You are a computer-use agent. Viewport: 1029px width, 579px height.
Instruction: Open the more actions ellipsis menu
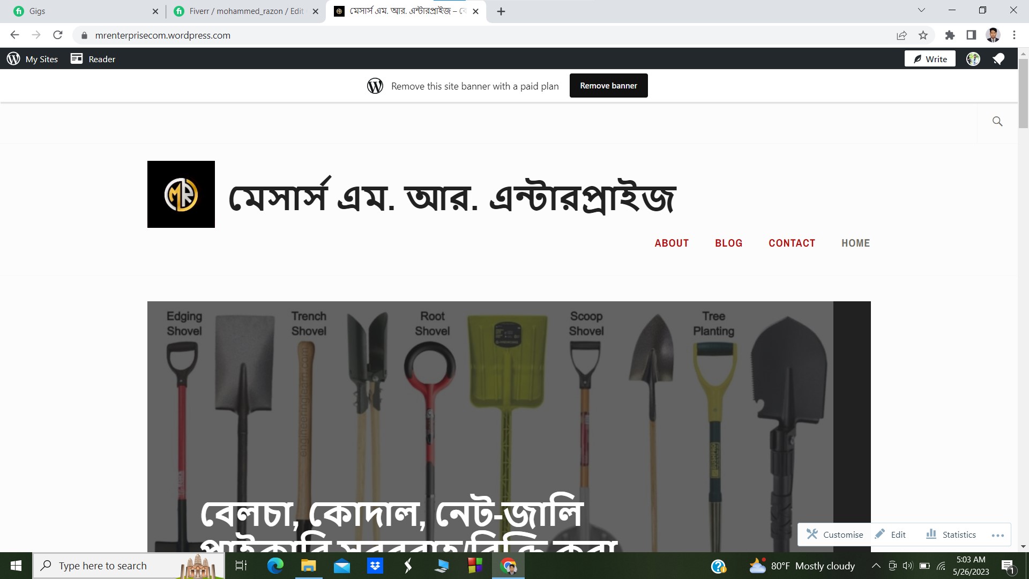pyautogui.click(x=997, y=535)
